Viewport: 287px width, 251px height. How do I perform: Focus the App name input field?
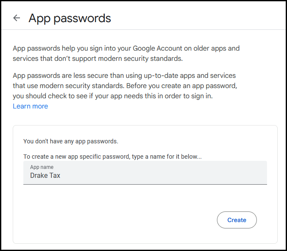145,173
